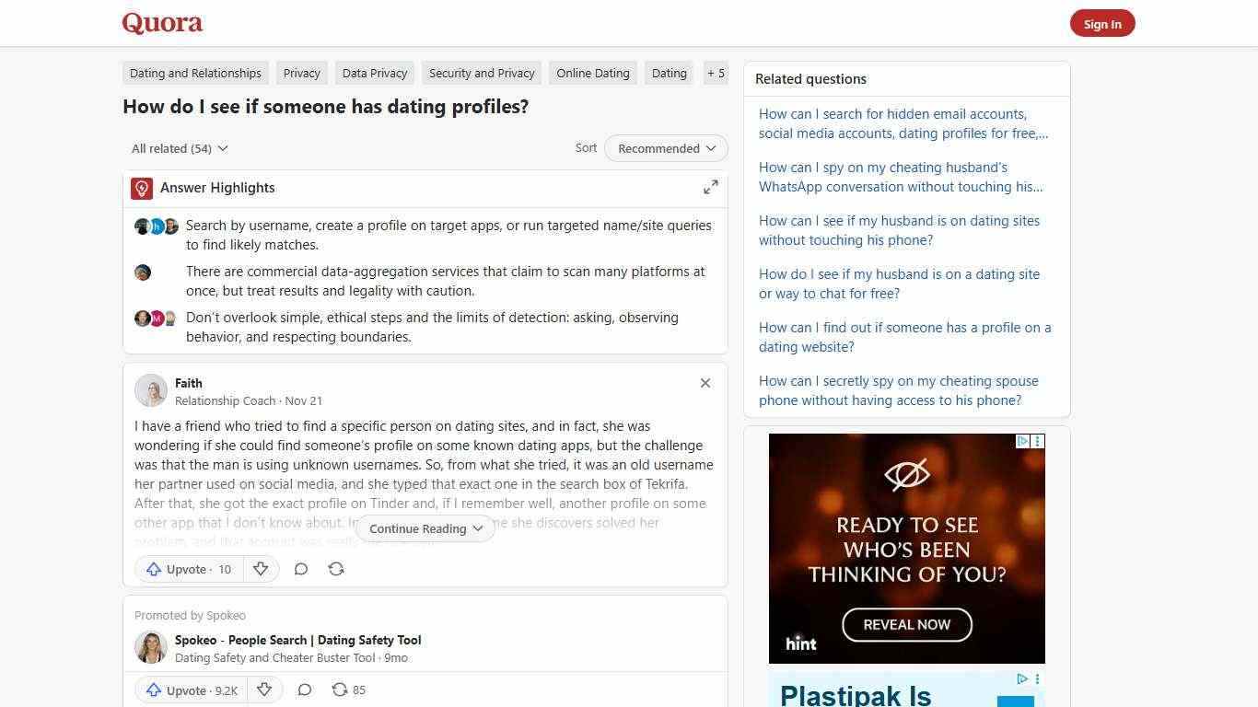Downvote Faith's answer

pos(261,569)
